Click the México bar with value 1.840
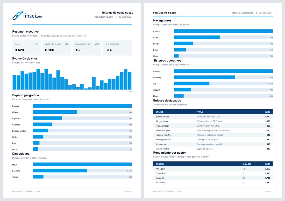285x201 pixels. tap(55, 112)
